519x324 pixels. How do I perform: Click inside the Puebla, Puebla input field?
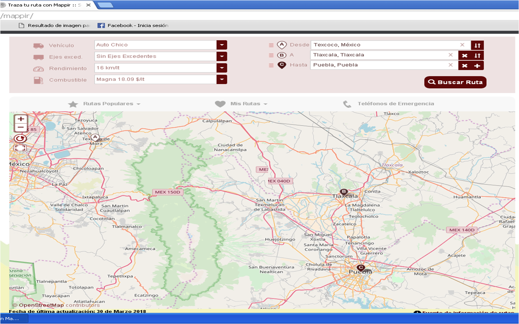tap(377, 65)
